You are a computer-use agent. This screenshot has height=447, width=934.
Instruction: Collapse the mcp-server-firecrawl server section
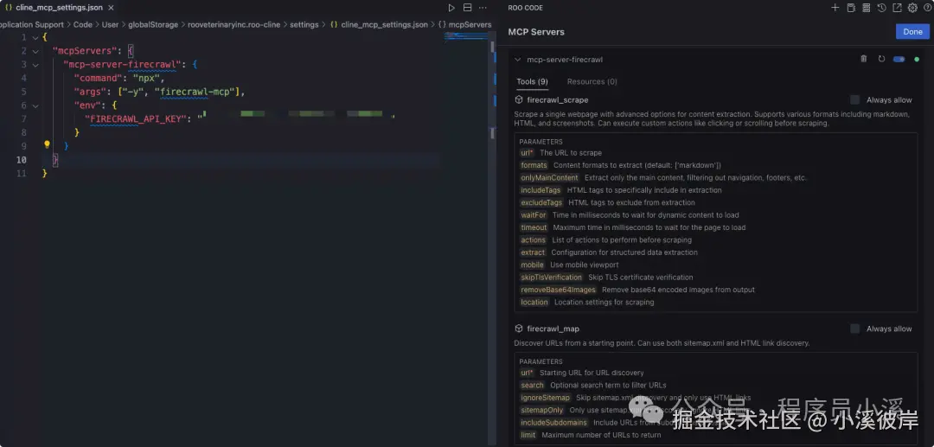518,60
